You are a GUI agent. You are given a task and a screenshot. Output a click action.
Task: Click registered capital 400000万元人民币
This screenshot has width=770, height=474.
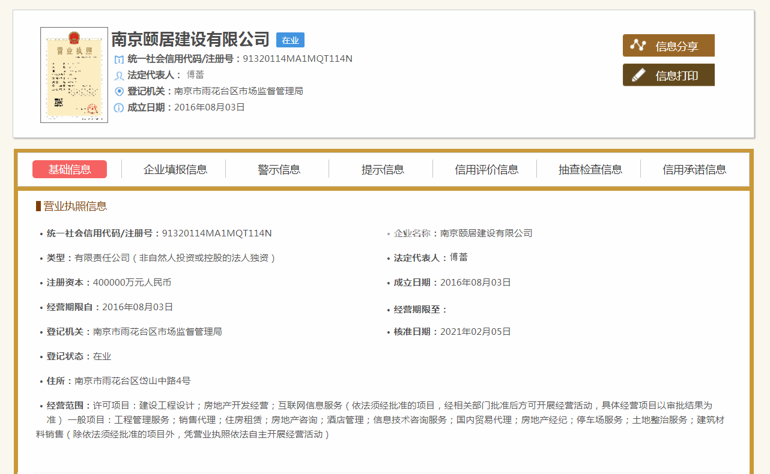point(132,283)
